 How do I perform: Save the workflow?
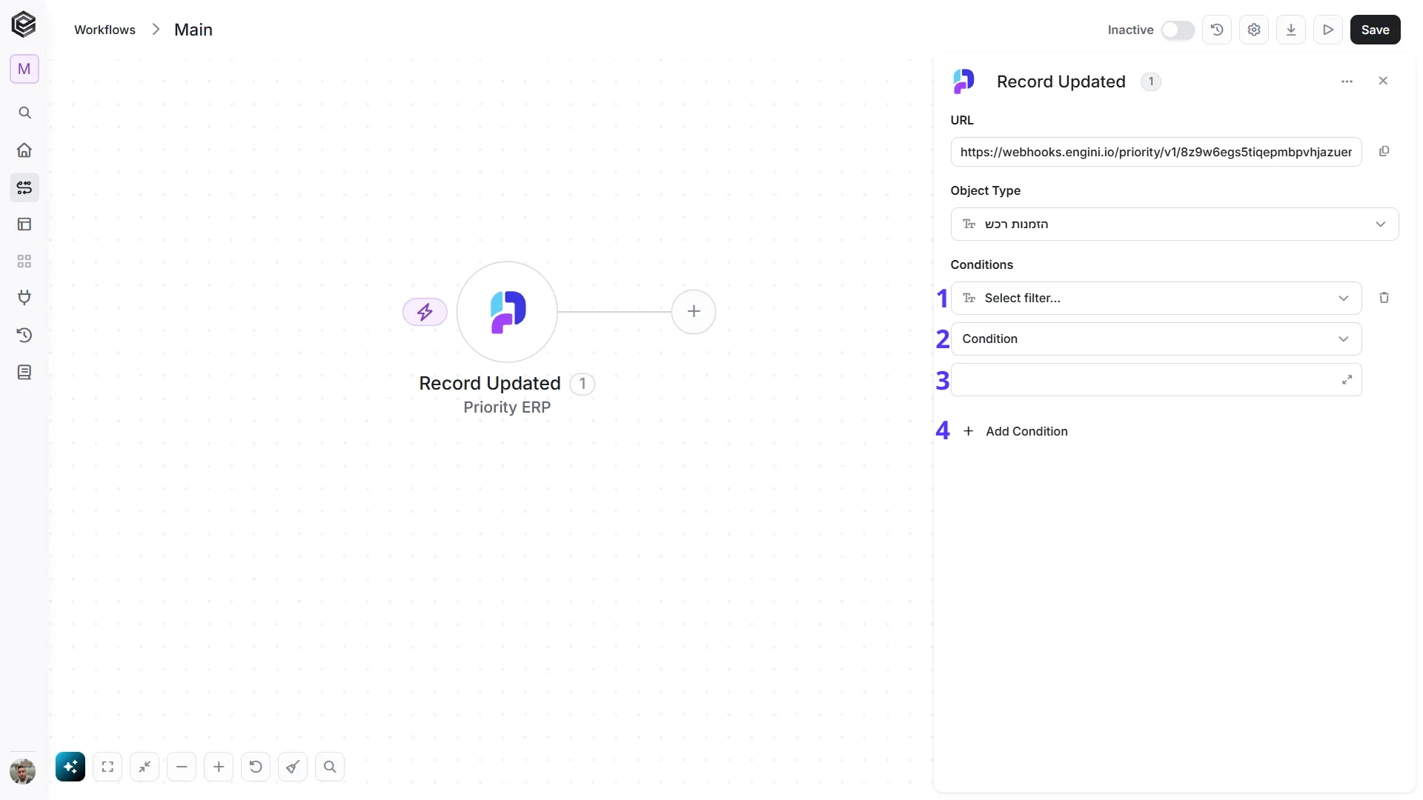coord(1376,30)
